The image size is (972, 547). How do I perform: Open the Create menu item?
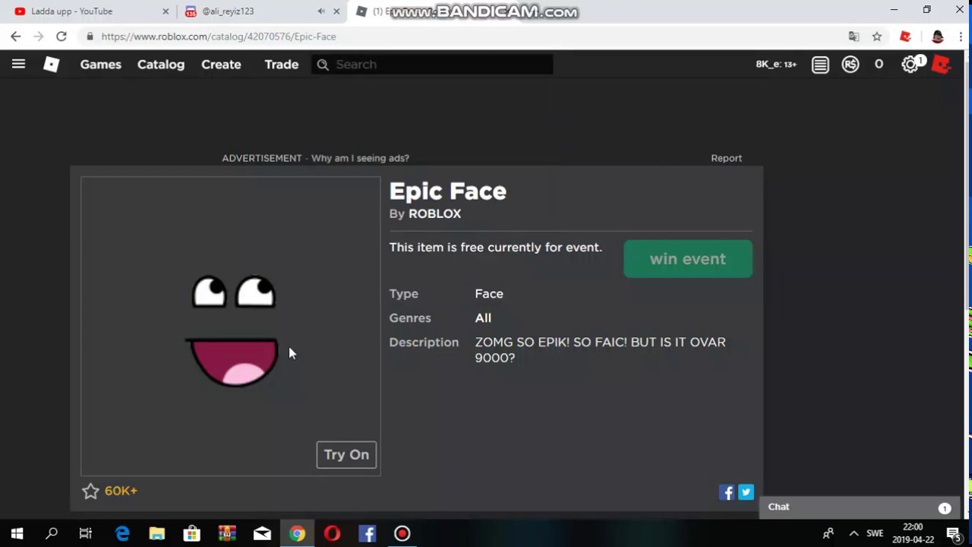pyautogui.click(x=221, y=65)
